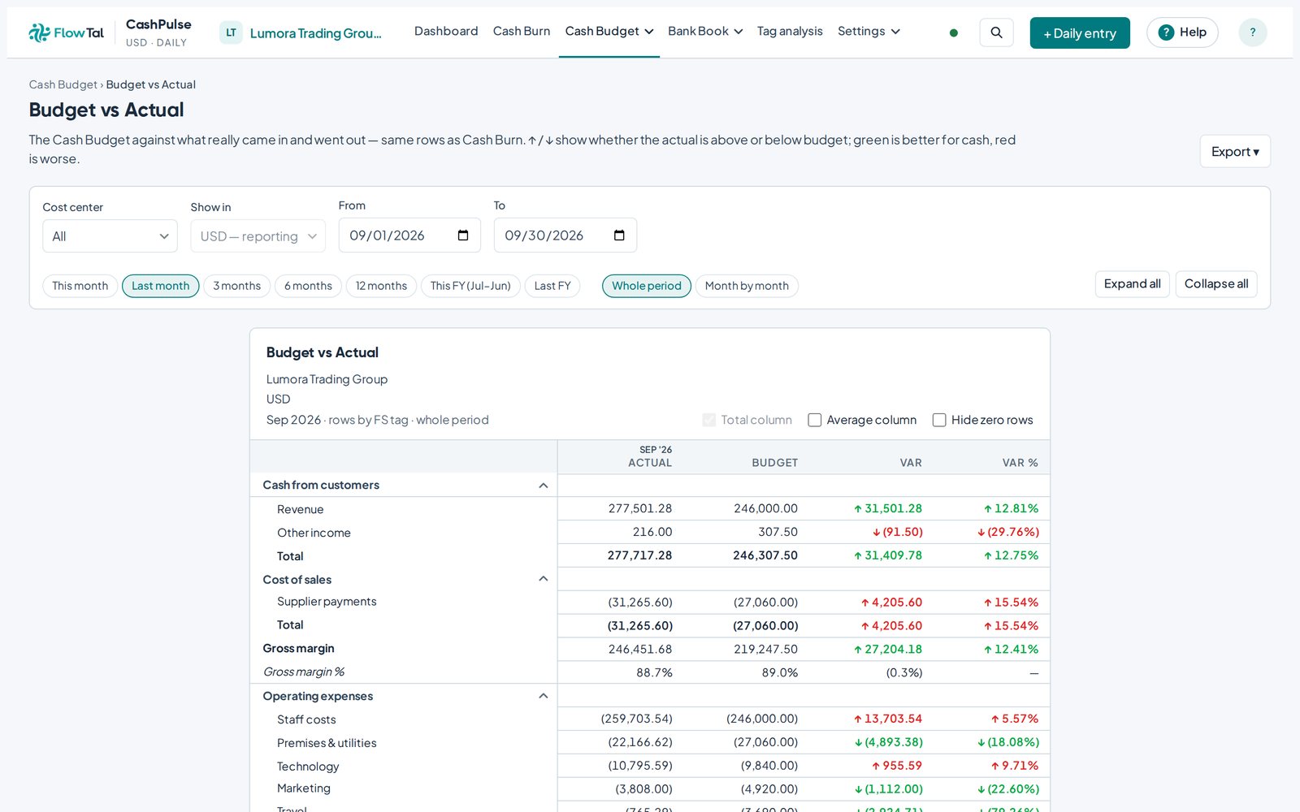Select the 3 months range pill

(x=236, y=286)
